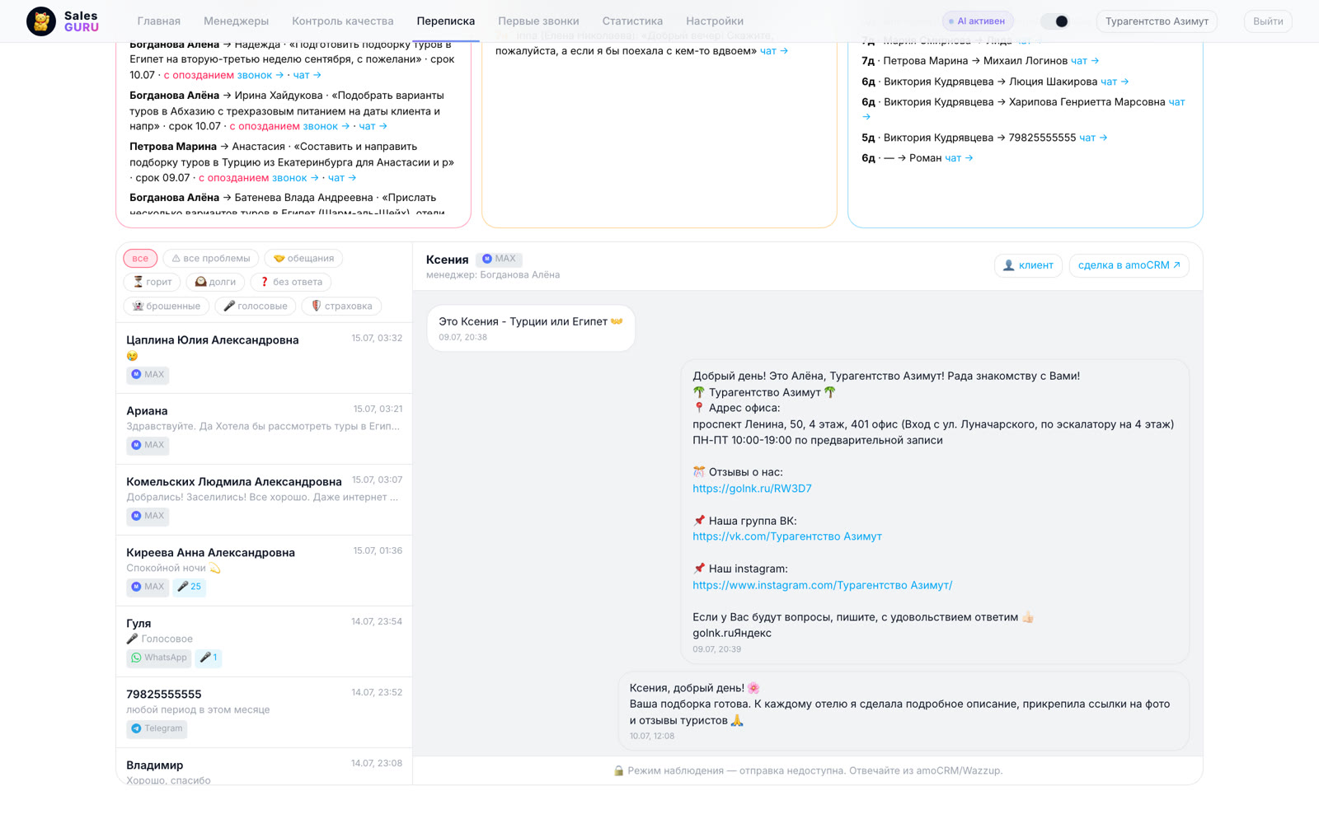The image size is (1319, 824).
Task: Open the Менеджеры tab
Action: (236, 21)
